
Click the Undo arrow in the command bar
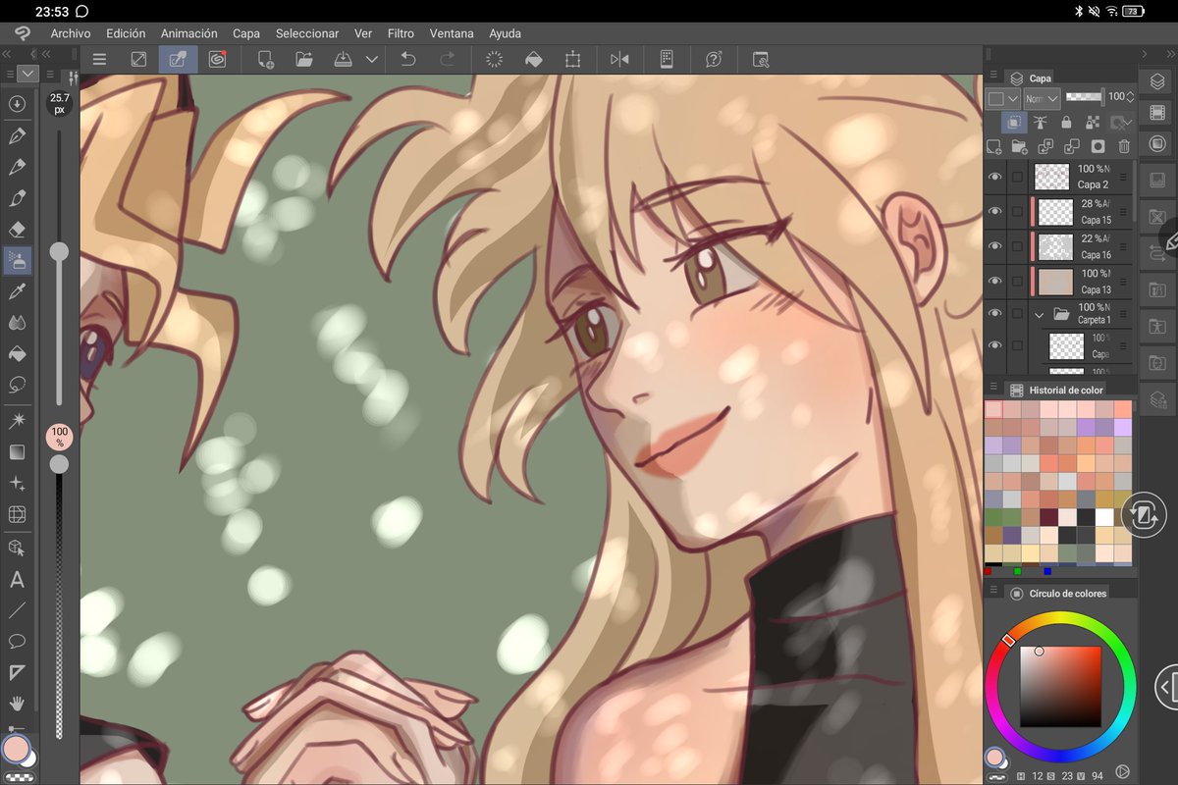click(x=408, y=59)
